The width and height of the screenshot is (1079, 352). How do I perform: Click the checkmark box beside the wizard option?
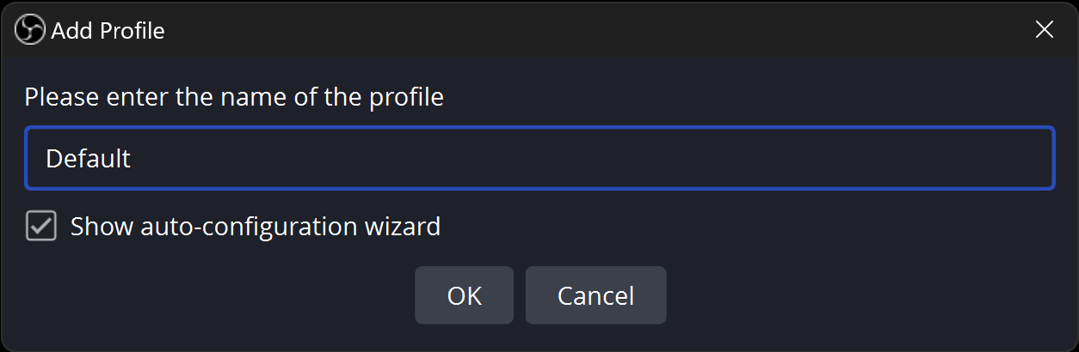(x=40, y=227)
